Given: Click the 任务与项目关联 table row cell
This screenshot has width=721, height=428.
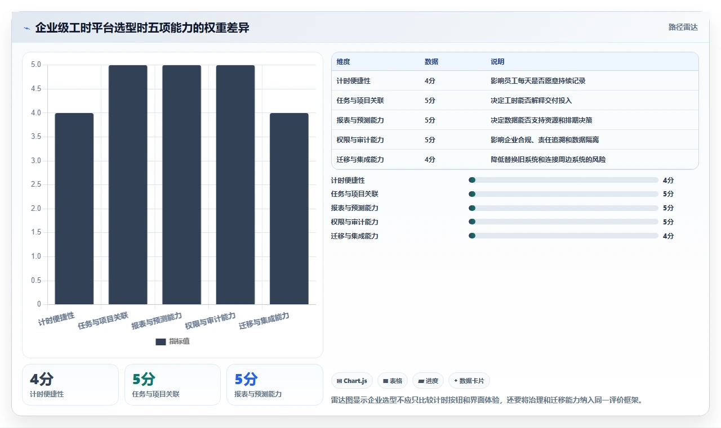Looking at the screenshot, I should pos(360,101).
